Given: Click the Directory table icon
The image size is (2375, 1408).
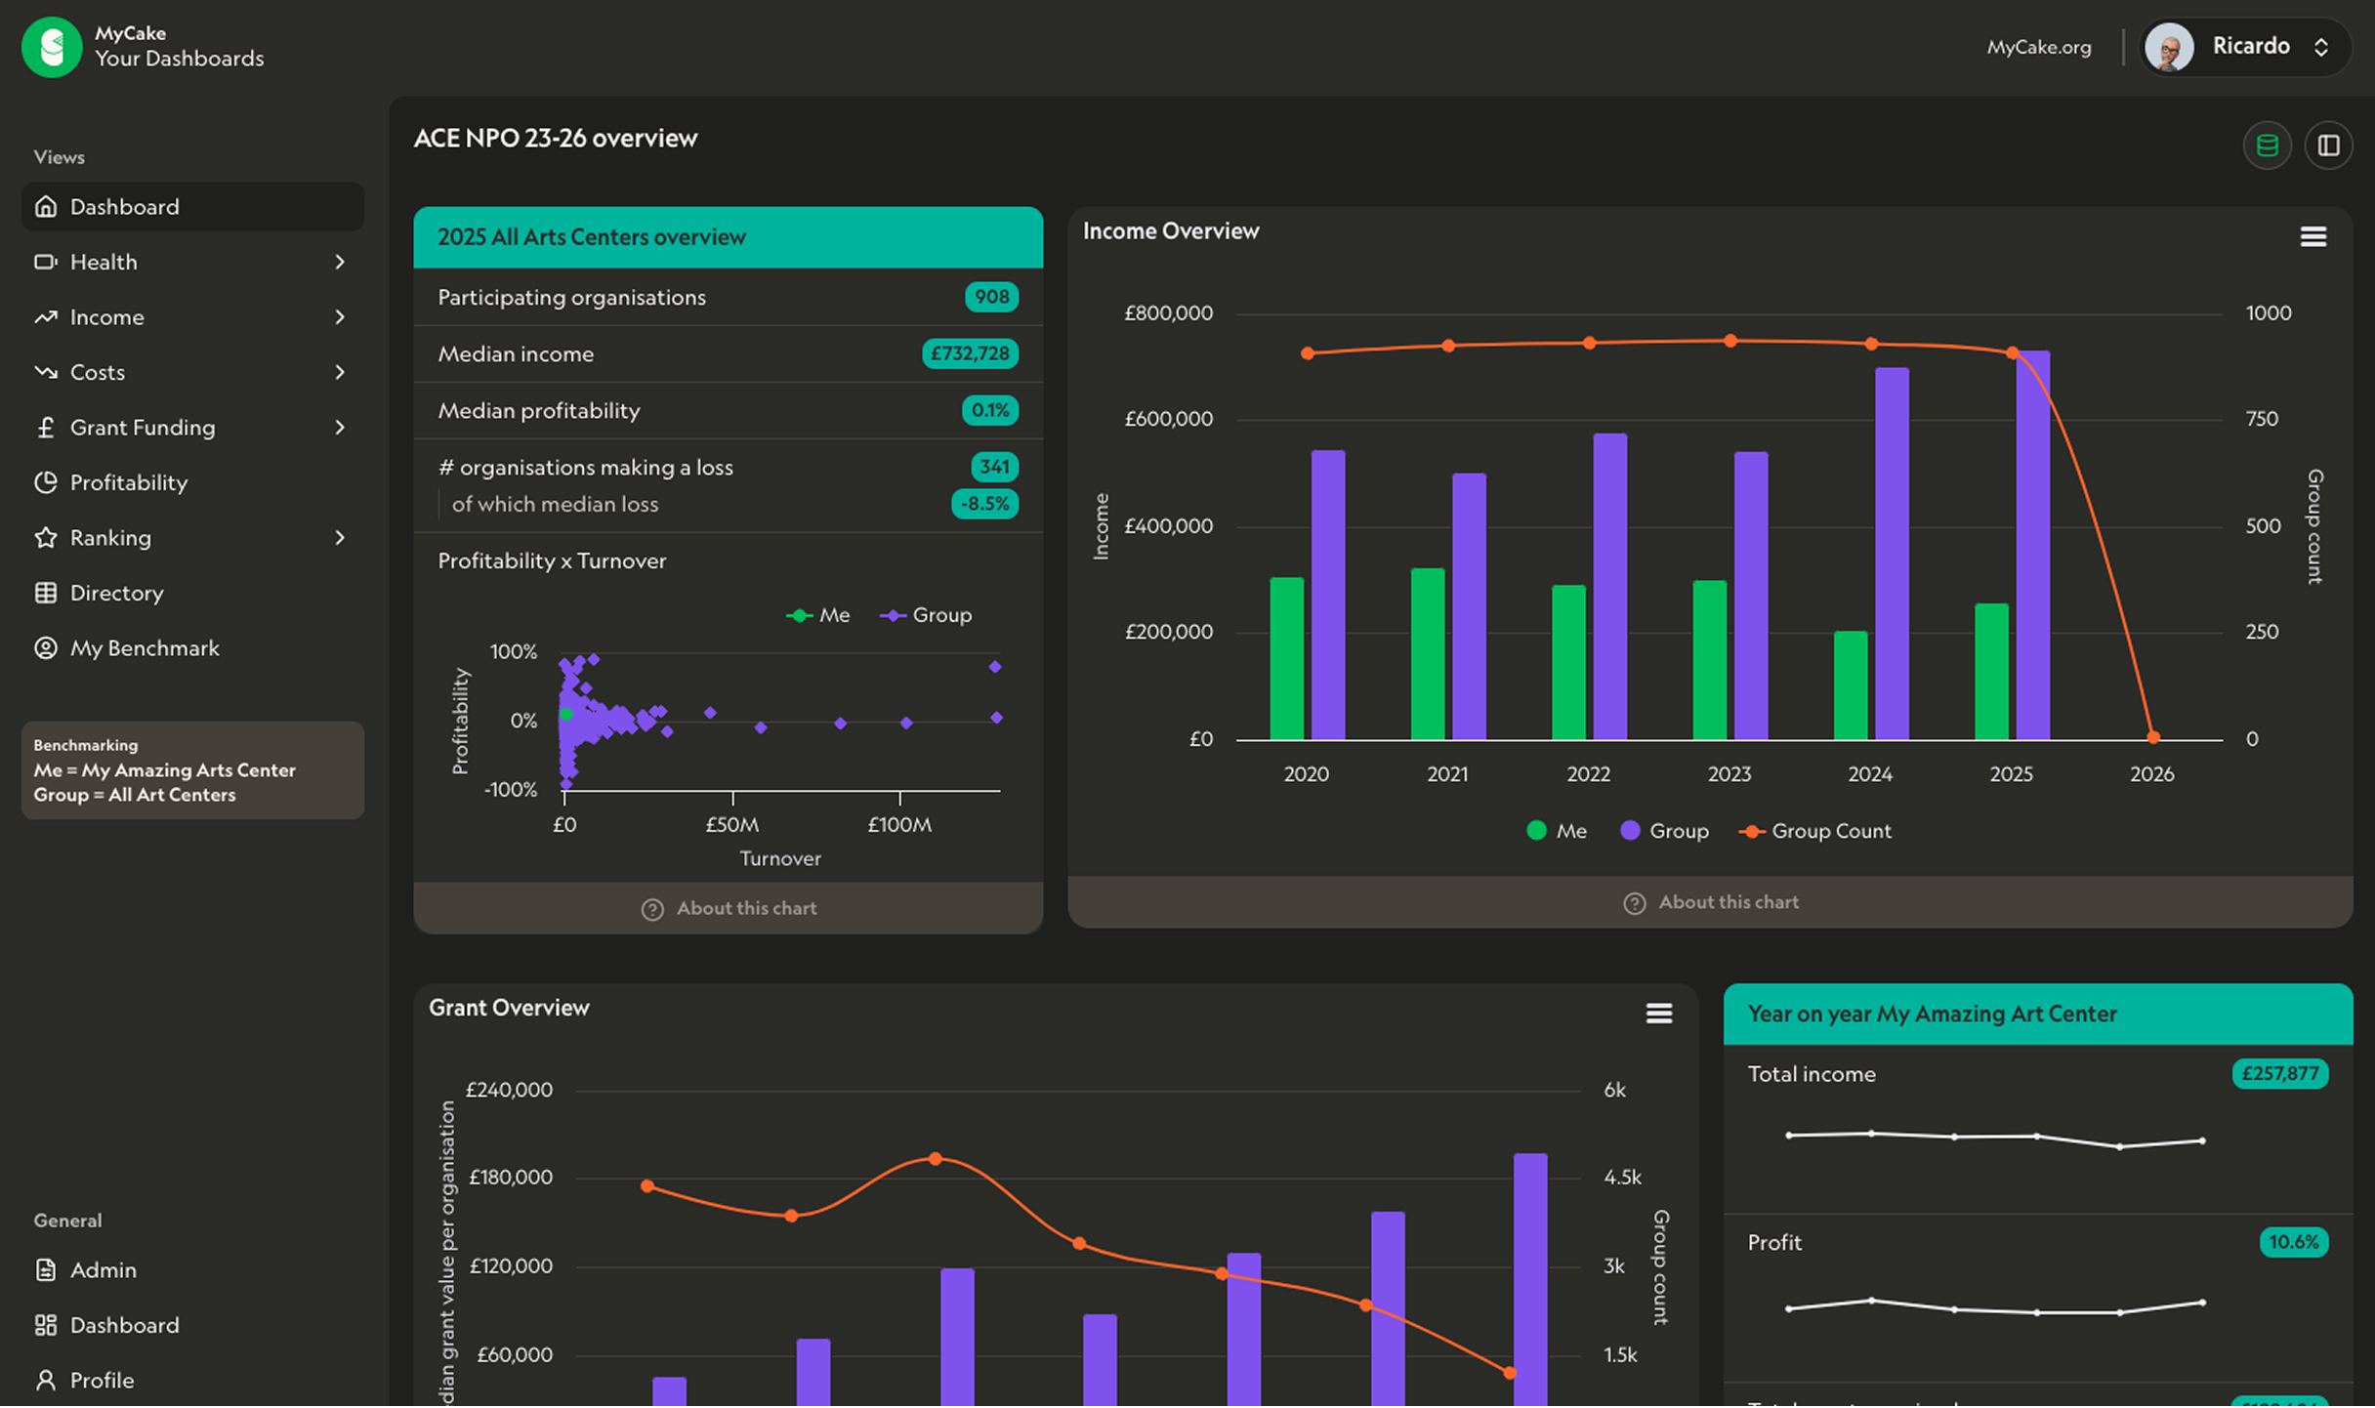Looking at the screenshot, I should 46,593.
